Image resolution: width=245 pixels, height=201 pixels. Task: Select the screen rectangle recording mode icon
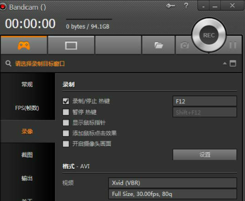coord(71,46)
